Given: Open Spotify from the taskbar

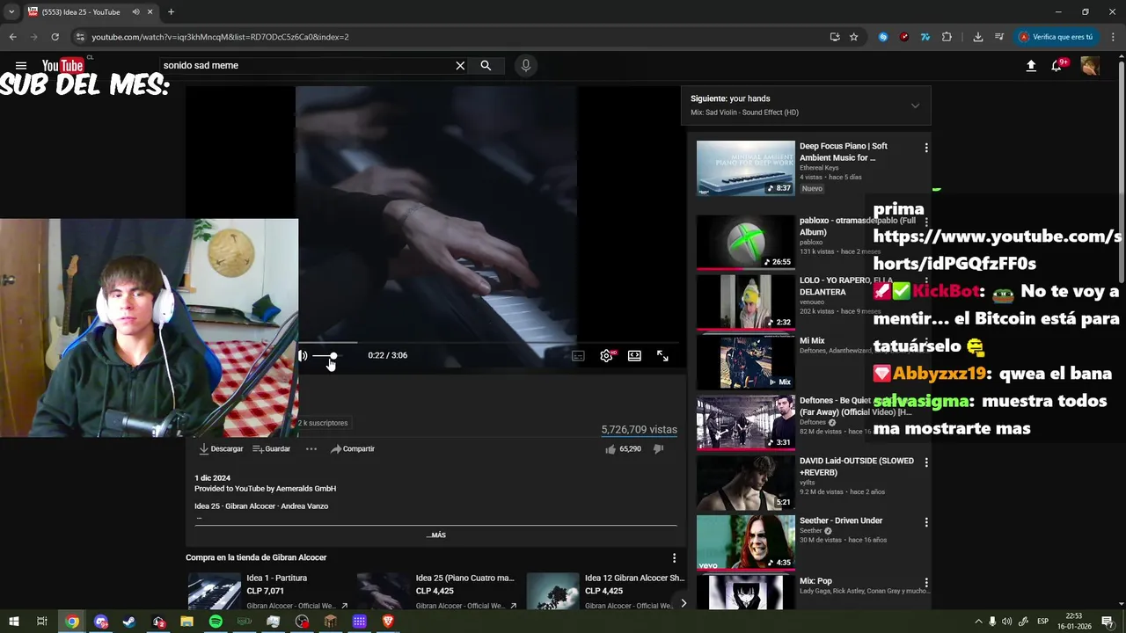Looking at the screenshot, I should [x=216, y=622].
